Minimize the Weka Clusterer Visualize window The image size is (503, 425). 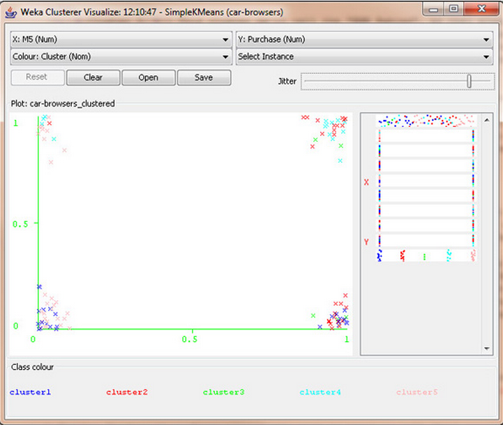(x=435, y=10)
